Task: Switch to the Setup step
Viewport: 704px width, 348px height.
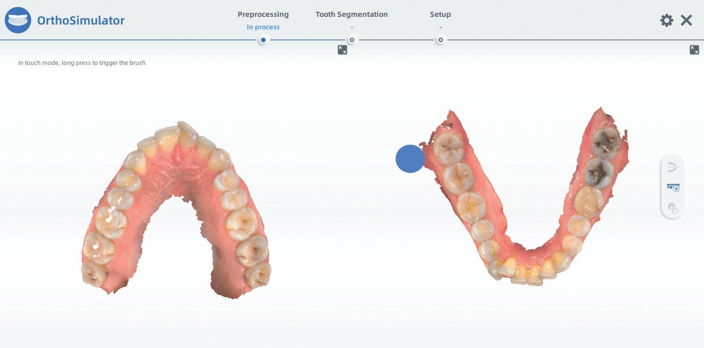Action: click(x=440, y=14)
